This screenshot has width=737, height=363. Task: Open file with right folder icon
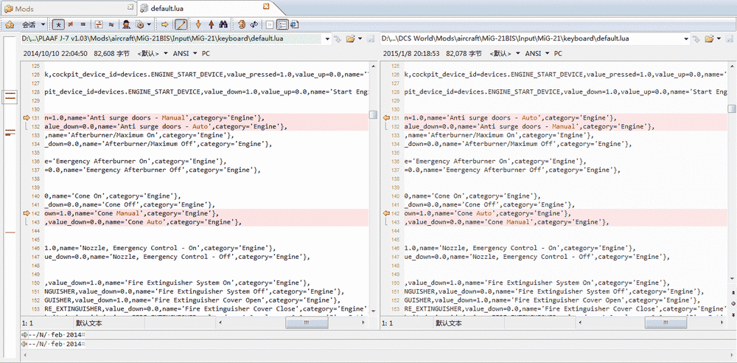click(x=709, y=38)
